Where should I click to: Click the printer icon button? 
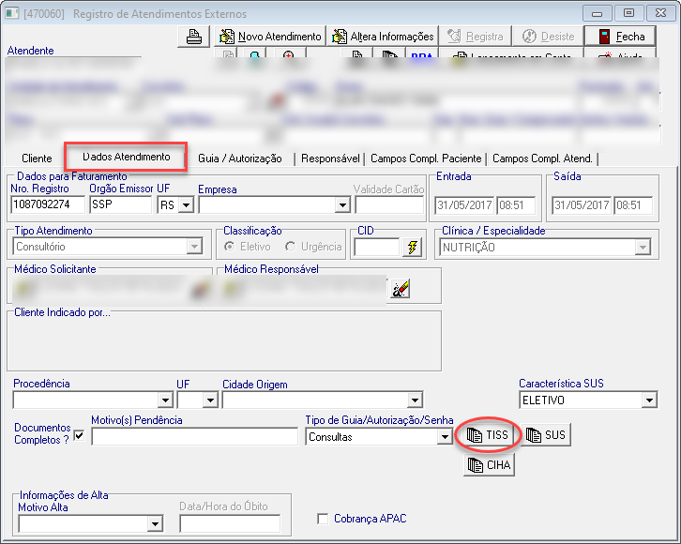194,37
